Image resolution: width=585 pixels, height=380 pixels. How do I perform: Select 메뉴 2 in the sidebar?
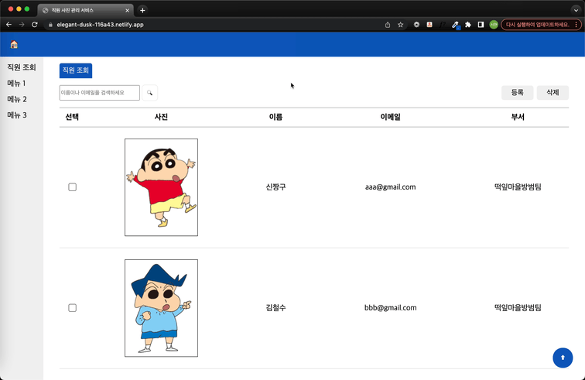point(17,99)
